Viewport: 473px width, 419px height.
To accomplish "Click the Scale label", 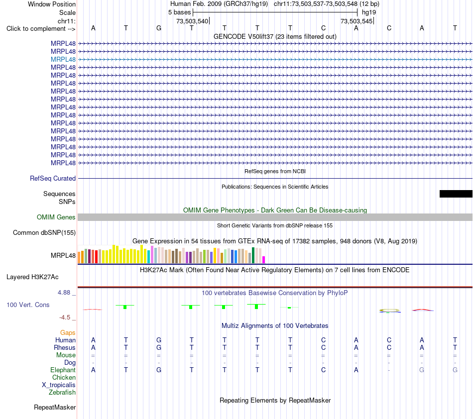I will pos(67,12).
